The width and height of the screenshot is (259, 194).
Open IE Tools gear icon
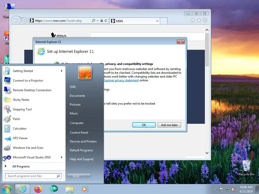(x=205, y=20)
